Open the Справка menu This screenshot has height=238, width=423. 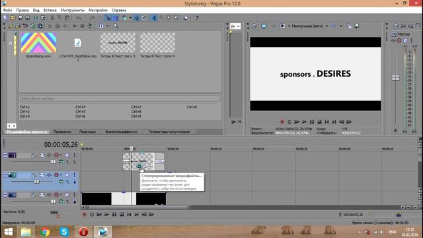pos(119,11)
